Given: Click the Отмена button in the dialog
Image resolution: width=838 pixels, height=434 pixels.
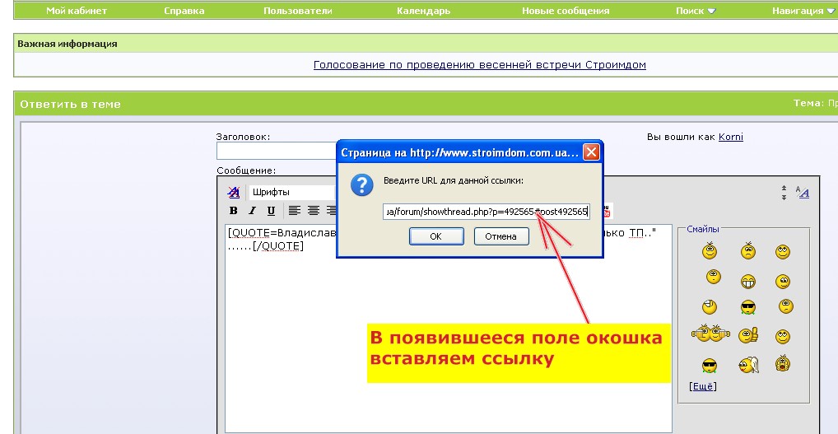Looking at the screenshot, I should [500, 236].
